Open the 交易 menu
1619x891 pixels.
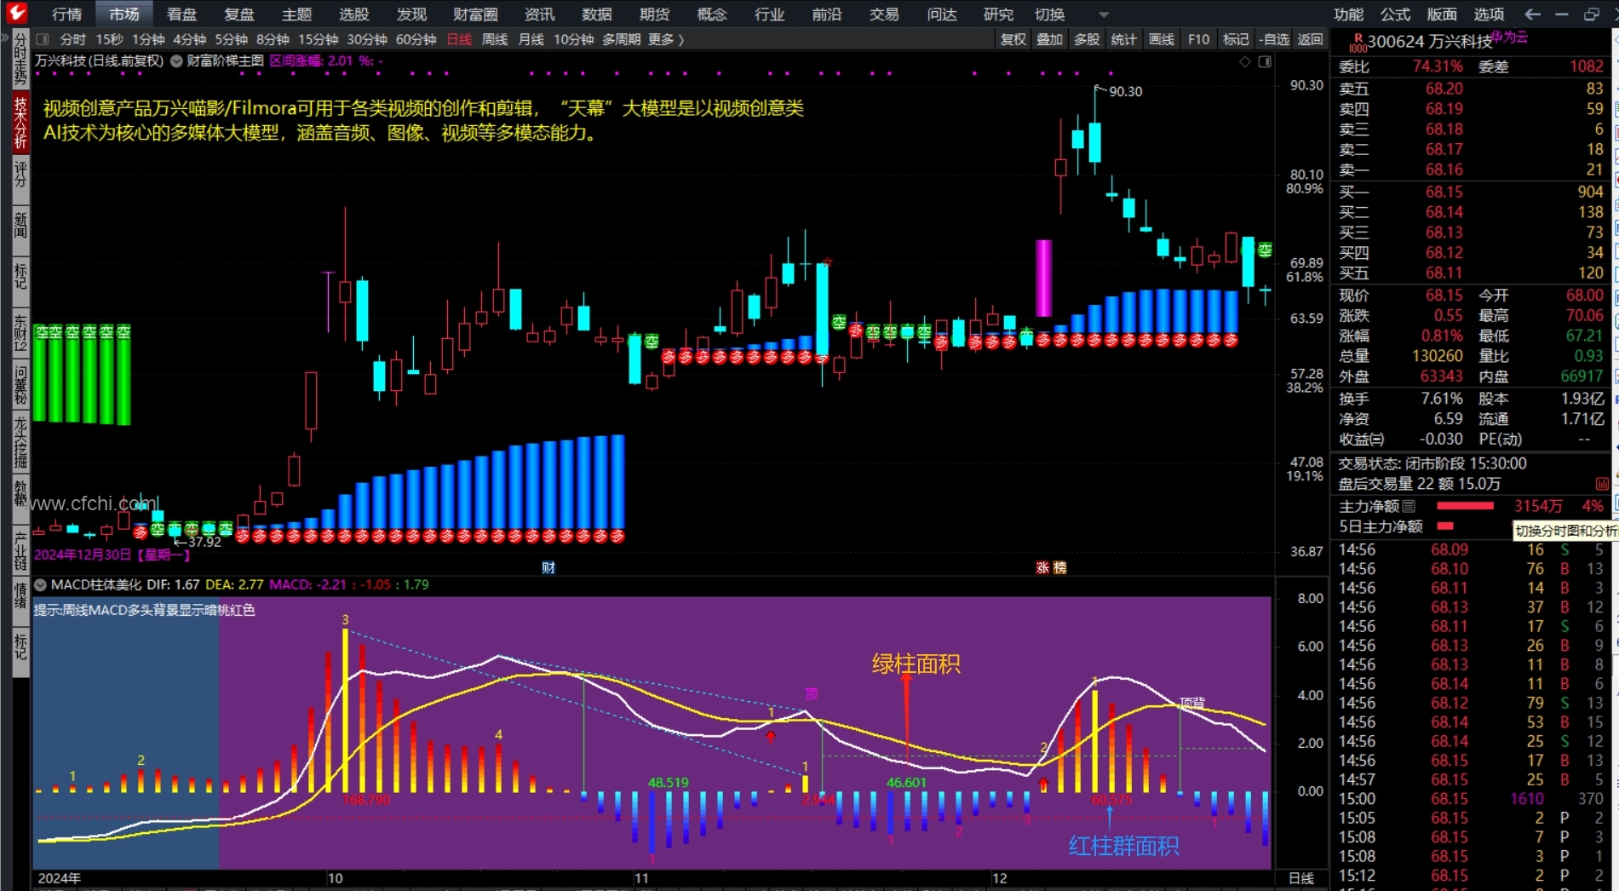[884, 14]
